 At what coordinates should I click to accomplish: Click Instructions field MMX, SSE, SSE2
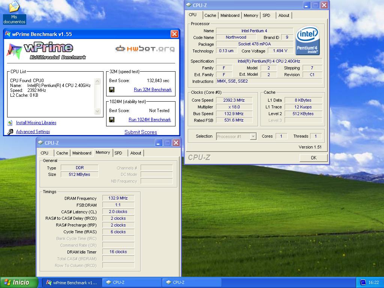pyautogui.click(x=269, y=81)
